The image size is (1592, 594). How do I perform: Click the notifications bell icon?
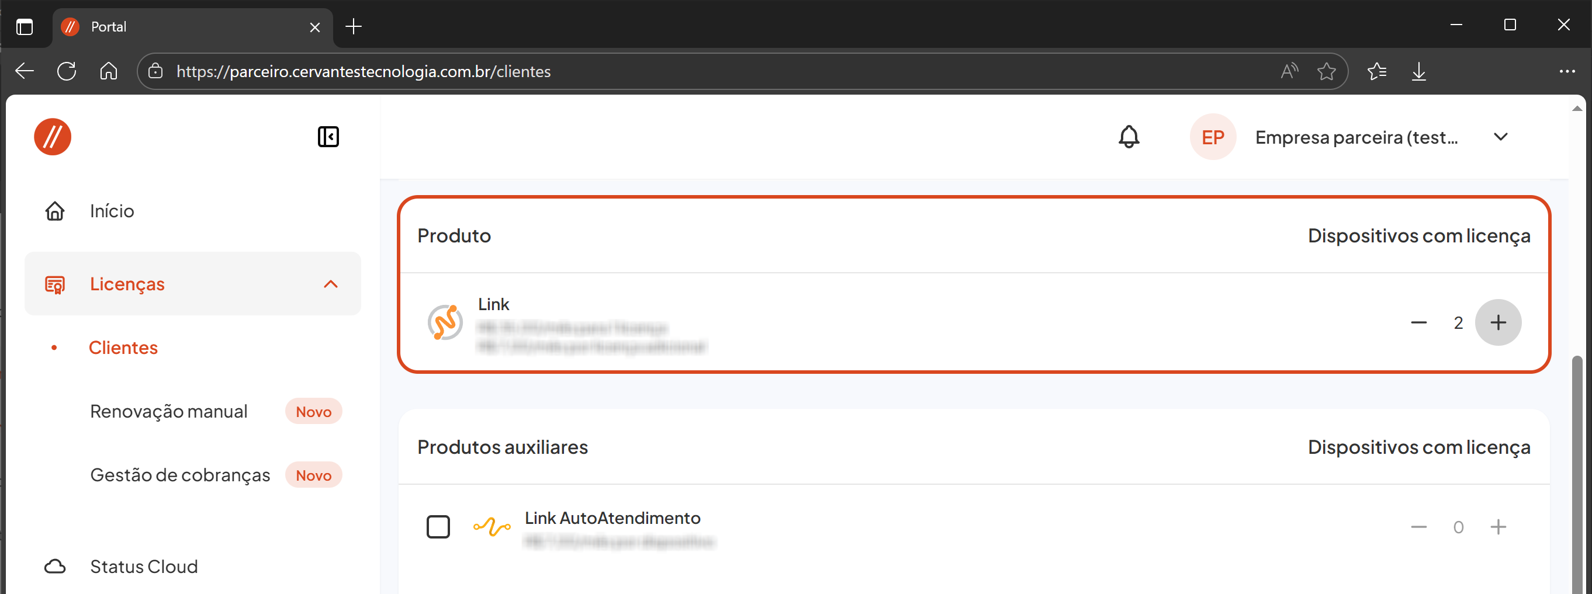coord(1129,137)
